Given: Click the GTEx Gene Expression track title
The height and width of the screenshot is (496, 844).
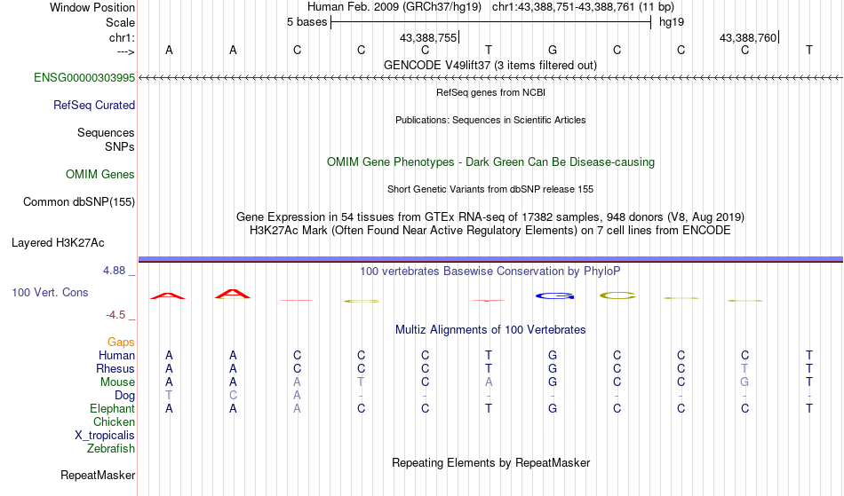Looking at the screenshot, I should (x=490, y=217).
